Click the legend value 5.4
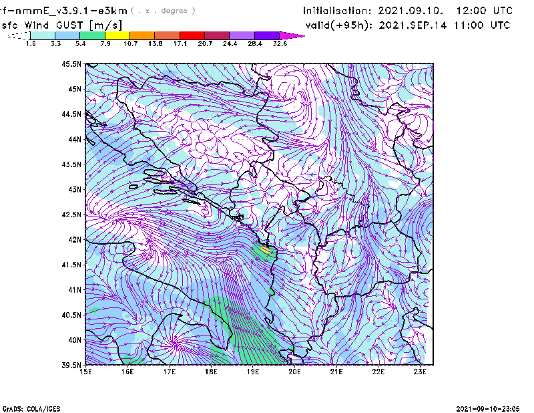Viewport: 534px width, 413px height. 80,43
